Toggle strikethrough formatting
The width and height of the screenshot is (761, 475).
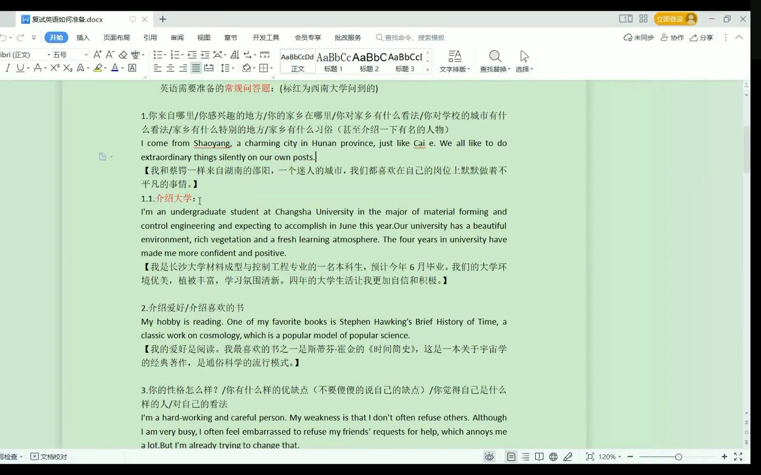[37, 68]
